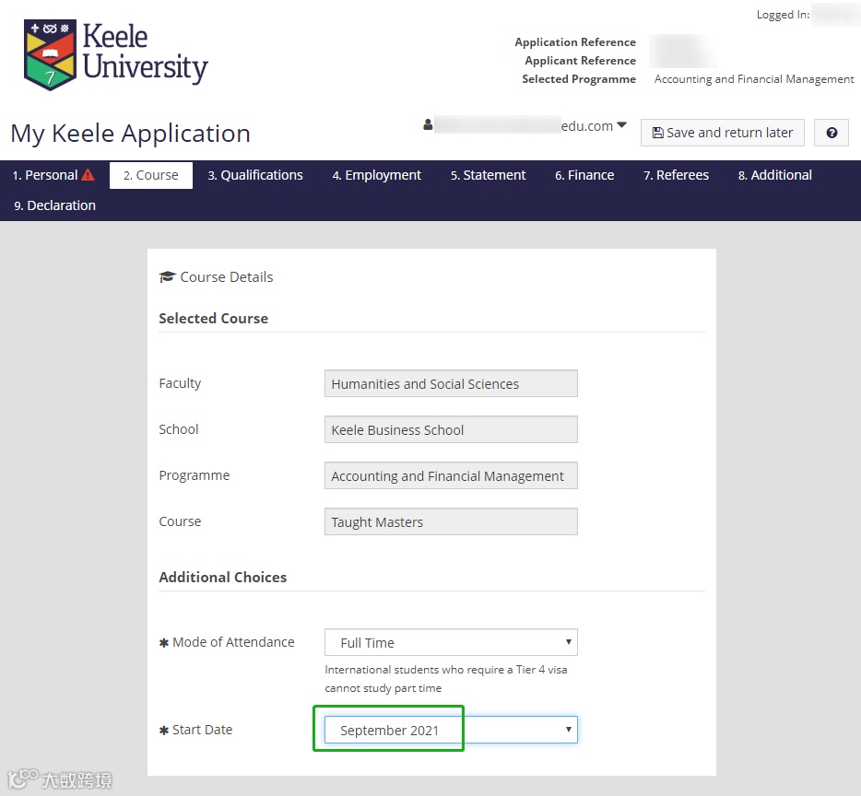Viewport: 861px width, 796px height.
Task: Expand the account email dropdown arrow
Action: (x=621, y=125)
